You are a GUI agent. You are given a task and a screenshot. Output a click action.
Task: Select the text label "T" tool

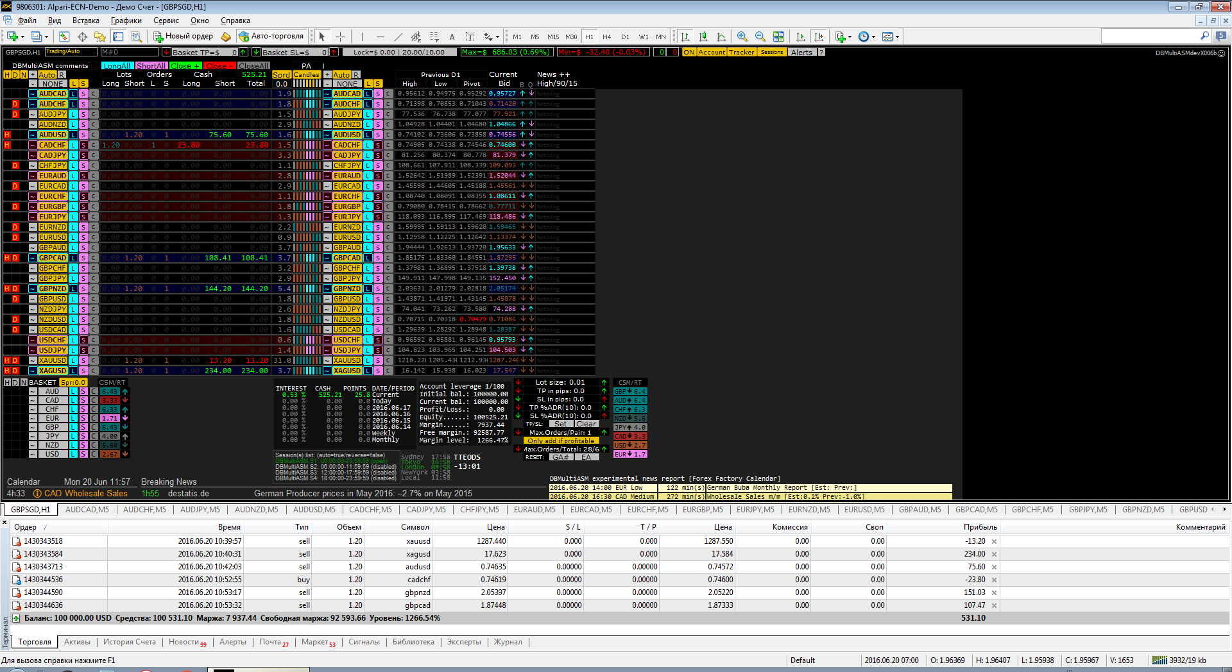pos(470,37)
